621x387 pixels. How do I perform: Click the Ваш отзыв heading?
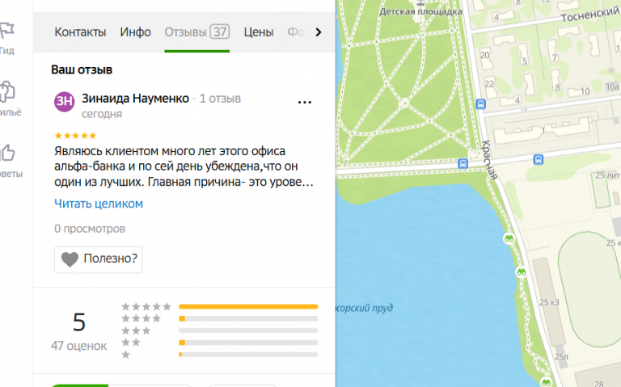click(x=82, y=70)
